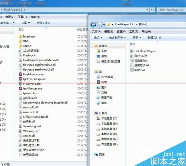
Task: Click the 音乐 music note icon
Action: tap(98, 103)
